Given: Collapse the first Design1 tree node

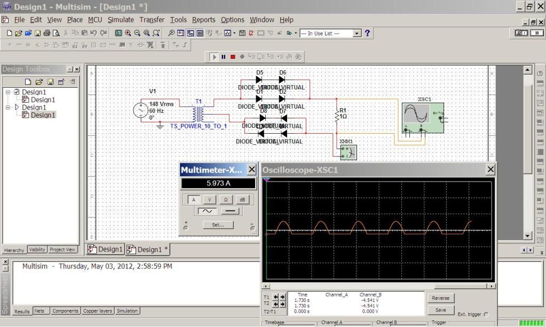Looking at the screenshot, I should (7, 92).
